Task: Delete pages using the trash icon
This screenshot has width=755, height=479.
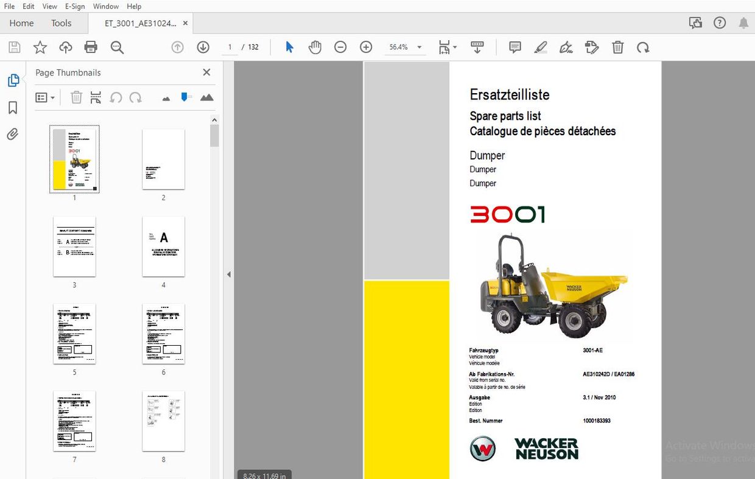Action: tap(617, 47)
